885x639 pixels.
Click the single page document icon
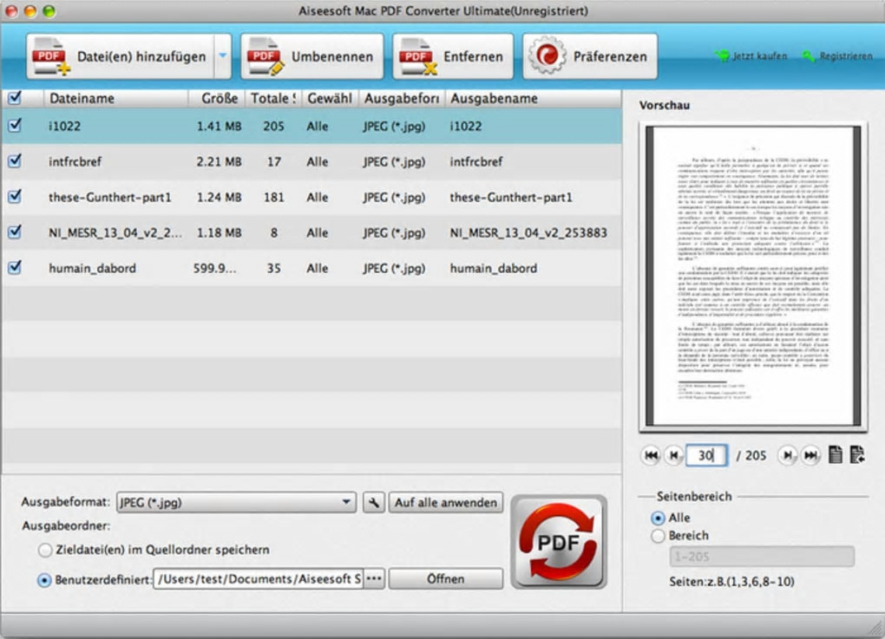tap(836, 454)
